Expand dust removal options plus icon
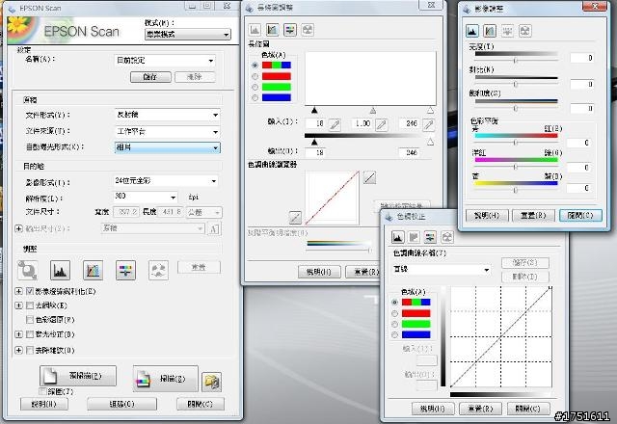Screen dimensions: 617x424 pyautogui.click(x=18, y=350)
